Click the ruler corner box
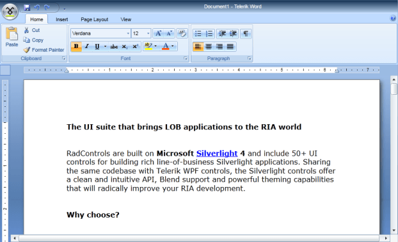398x242 pixels. [x=5, y=70]
